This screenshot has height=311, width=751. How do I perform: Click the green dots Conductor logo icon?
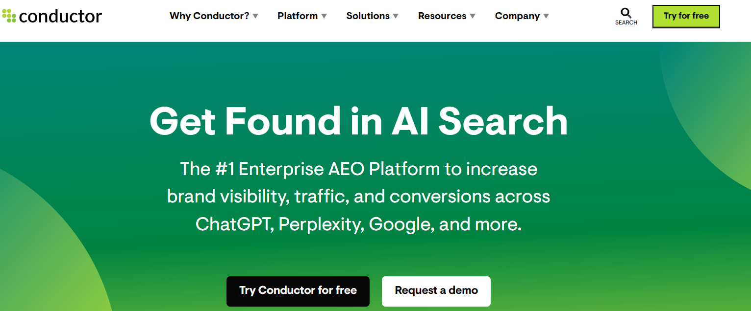[9, 16]
